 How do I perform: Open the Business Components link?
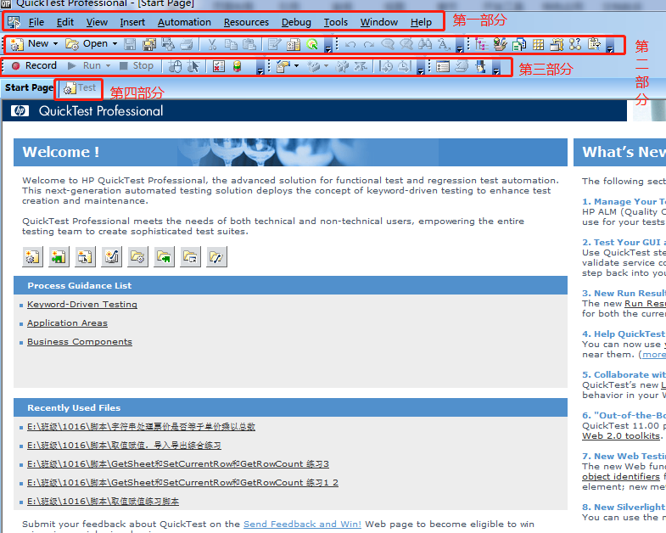[x=80, y=342]
